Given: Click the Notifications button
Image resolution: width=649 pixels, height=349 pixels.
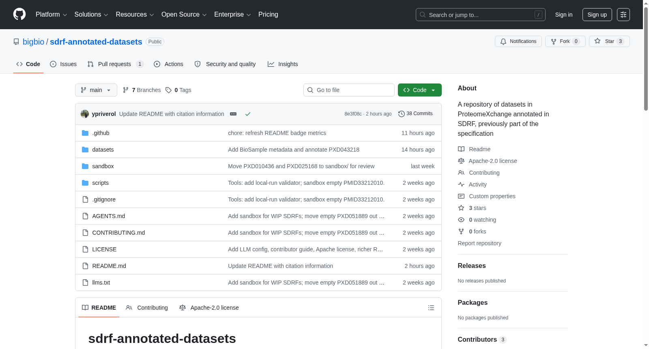Looking at the screenshot, I should [518, 41].
